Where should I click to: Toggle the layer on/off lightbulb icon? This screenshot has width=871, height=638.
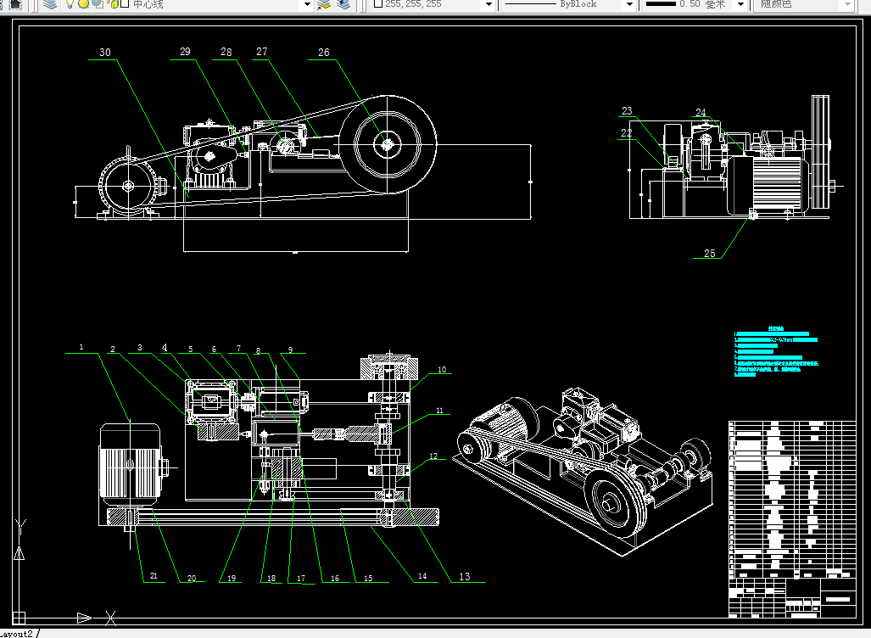click(x=70, y=4)
